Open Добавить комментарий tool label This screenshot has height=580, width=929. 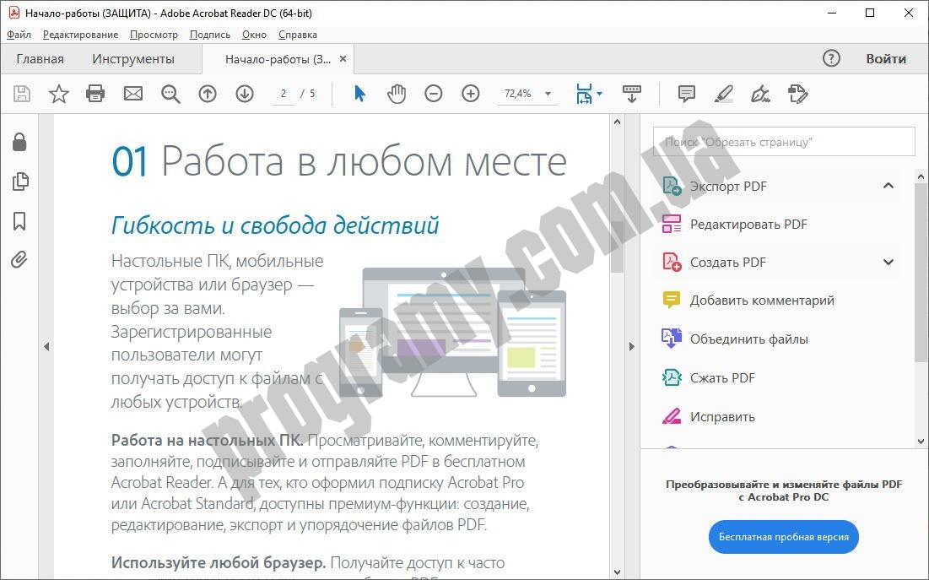pyautogui.click(x=762, y=300)
